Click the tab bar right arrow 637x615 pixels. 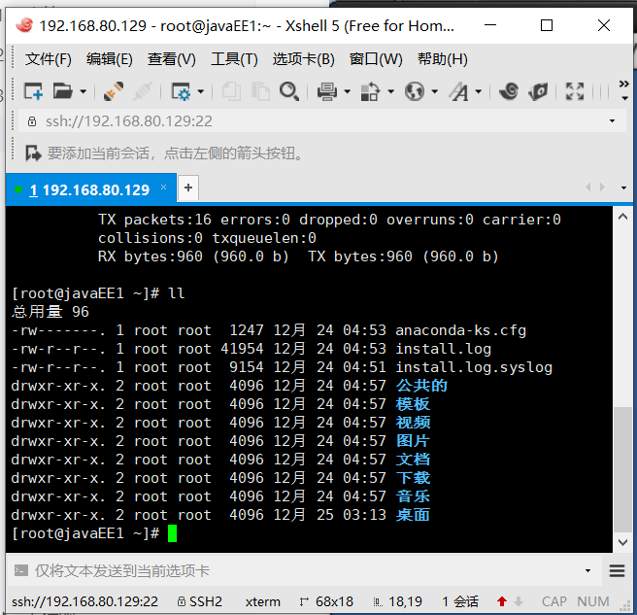(602, 188)
